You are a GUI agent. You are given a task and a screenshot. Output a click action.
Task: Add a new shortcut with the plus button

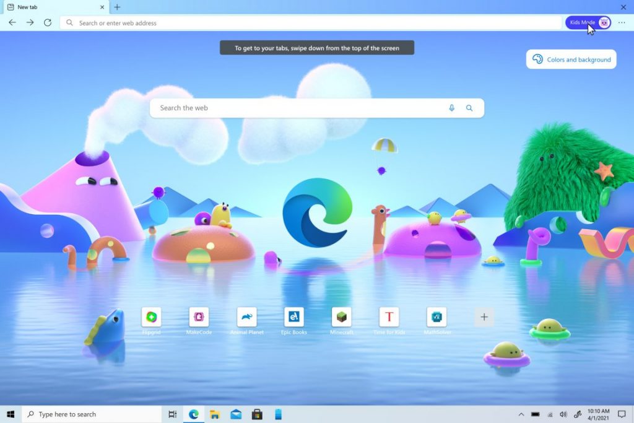pos(484,316)
